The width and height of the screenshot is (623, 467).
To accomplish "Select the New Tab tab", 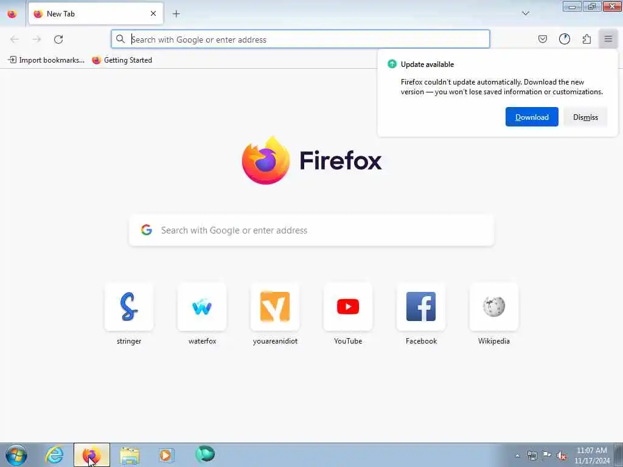I will pos(96,14).
